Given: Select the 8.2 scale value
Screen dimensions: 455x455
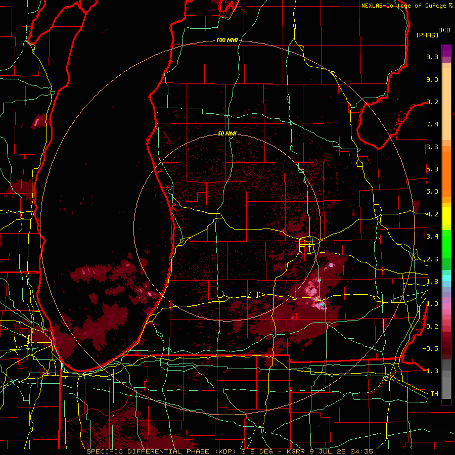Looking at the screenshot, I should coord(432,102).
